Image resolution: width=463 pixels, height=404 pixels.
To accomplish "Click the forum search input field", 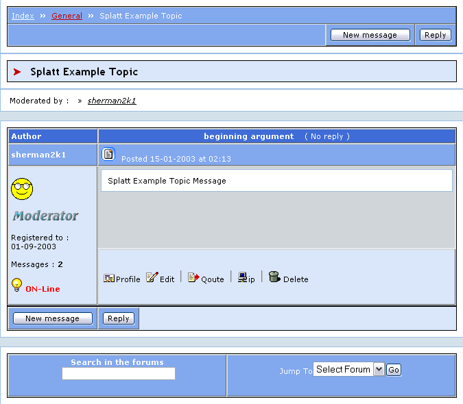I will [x=118, y=374].
